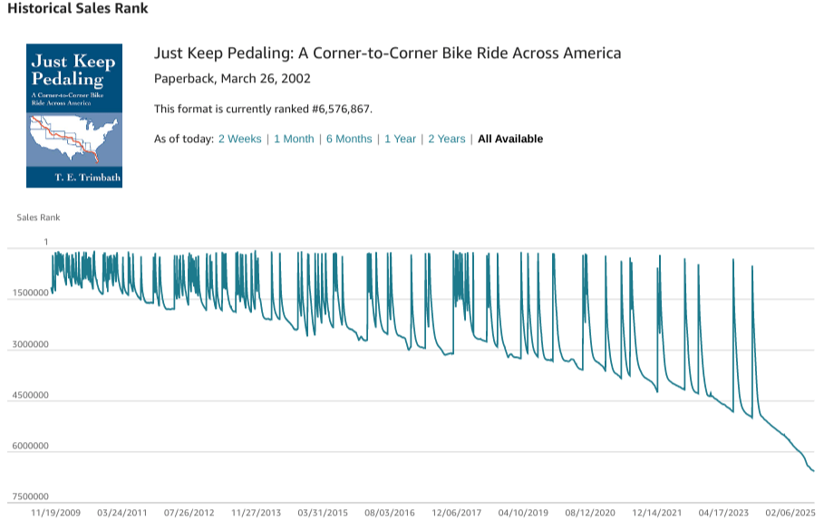Screen dimensions: 824x520
Task: Click the Paperback, March 26, 2002 line
Action: pos(232,79)
